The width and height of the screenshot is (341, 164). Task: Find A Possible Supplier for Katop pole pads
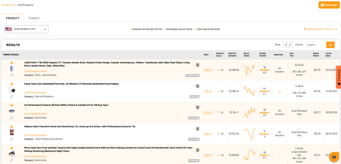35,92
